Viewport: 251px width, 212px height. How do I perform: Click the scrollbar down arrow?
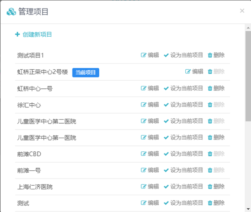pyautogui.click(x=248, y=209)
